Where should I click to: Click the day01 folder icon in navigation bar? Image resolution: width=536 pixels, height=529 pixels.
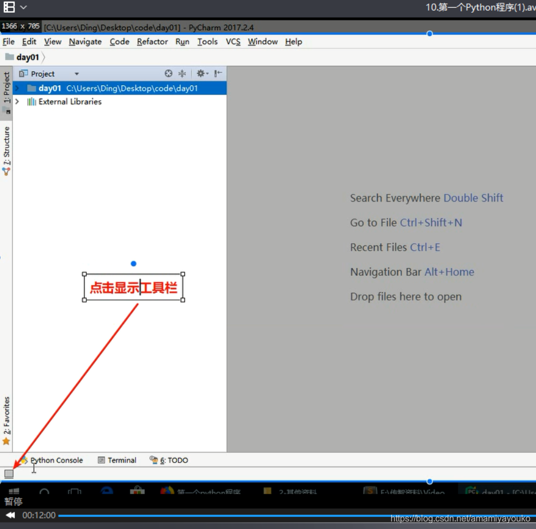click(x=9, y=57)
